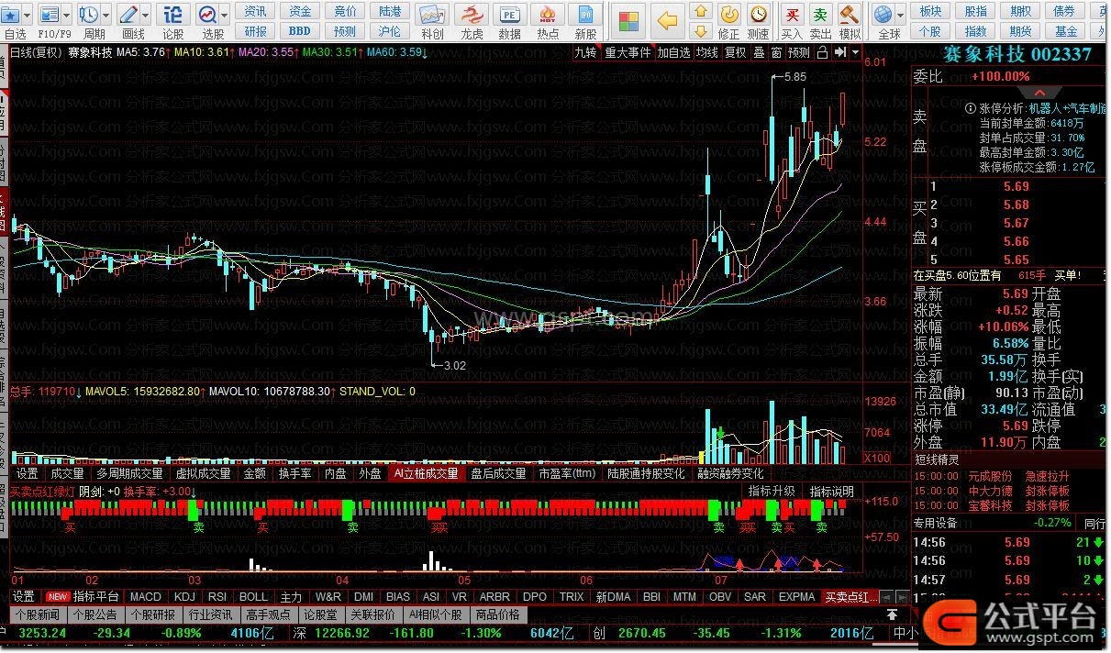The width and height of the screenshot is (1111, 653).
Task: Click the 板块 toolbar button
Action: (x=930, y=11)
